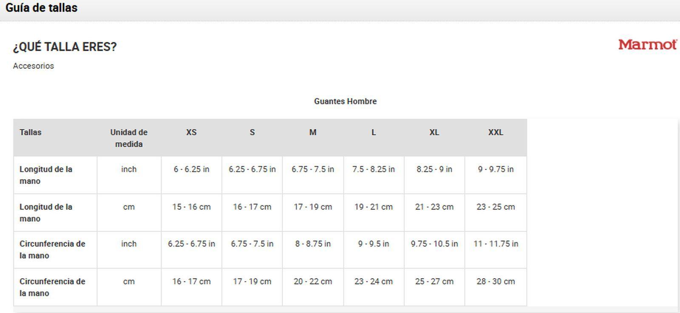680x313 pixels.
Task: Click the 7.5 - 8.25 in cell
Action: pyautogui.click(x=374, y=169)
